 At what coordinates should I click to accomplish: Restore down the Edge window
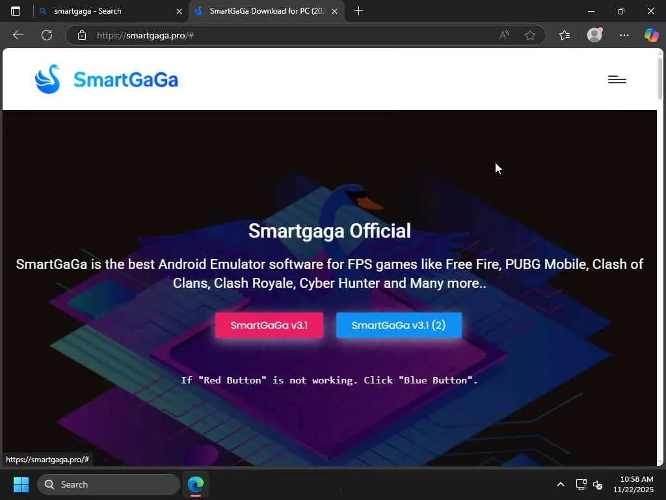coord(620,11)
